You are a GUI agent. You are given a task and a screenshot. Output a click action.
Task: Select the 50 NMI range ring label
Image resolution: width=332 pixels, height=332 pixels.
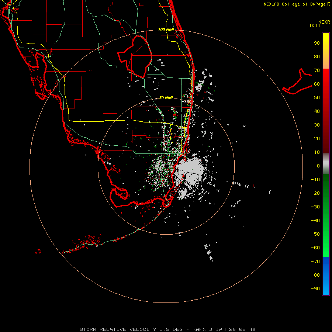click(x=166, y=98)
